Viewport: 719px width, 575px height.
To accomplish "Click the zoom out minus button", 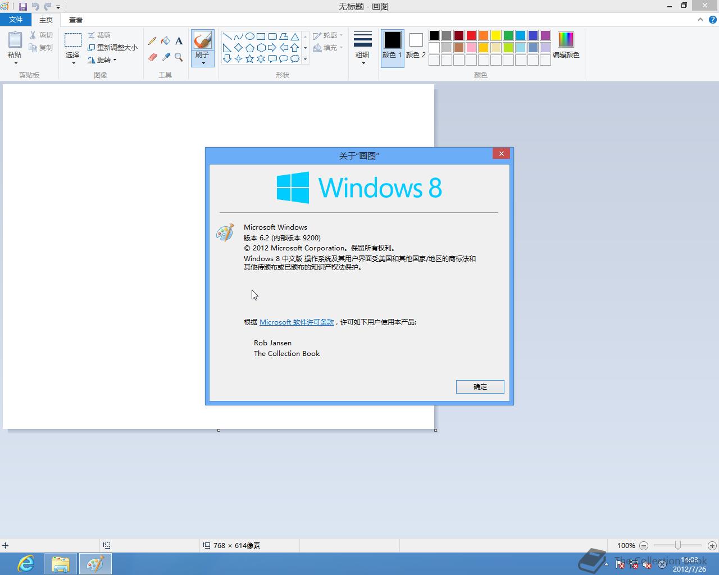I will [x=644, y=546].
